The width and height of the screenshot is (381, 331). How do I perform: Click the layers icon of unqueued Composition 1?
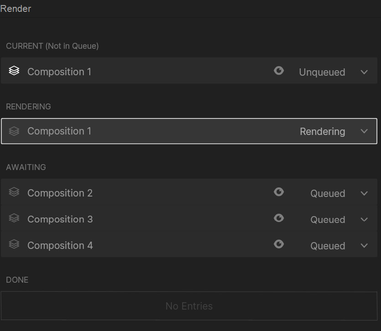14,71
